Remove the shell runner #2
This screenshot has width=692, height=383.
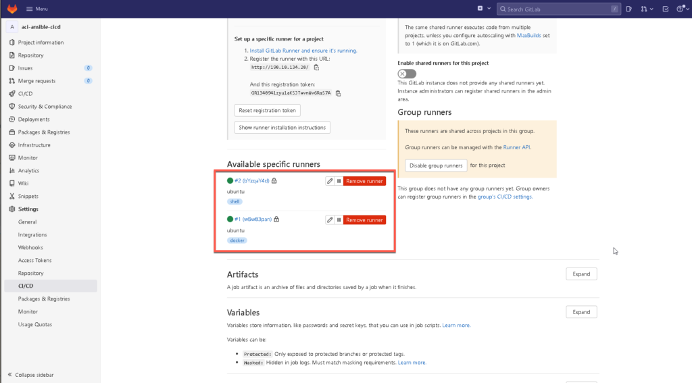pos(364,181)
